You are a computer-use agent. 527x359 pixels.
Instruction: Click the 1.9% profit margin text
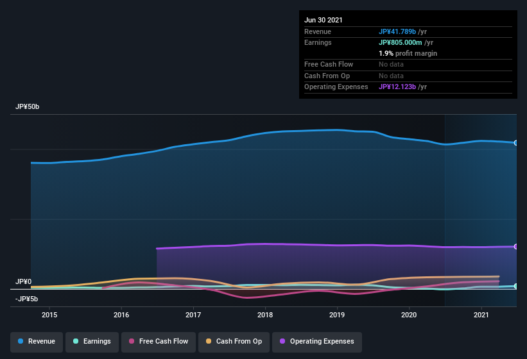pos(408,53)
